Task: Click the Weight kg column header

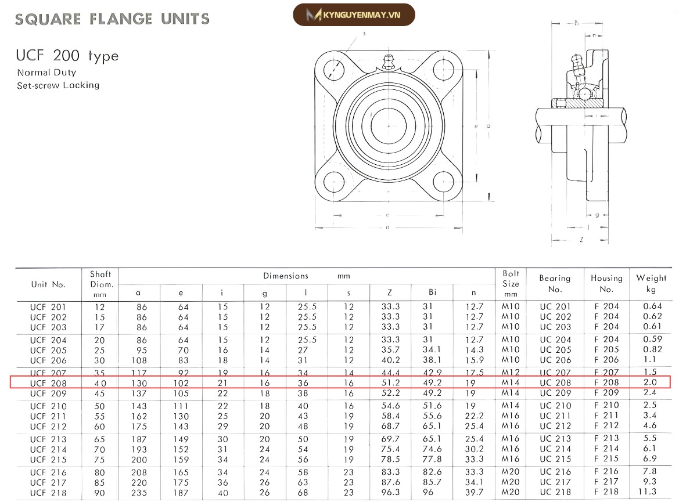Action: point(651,284)
